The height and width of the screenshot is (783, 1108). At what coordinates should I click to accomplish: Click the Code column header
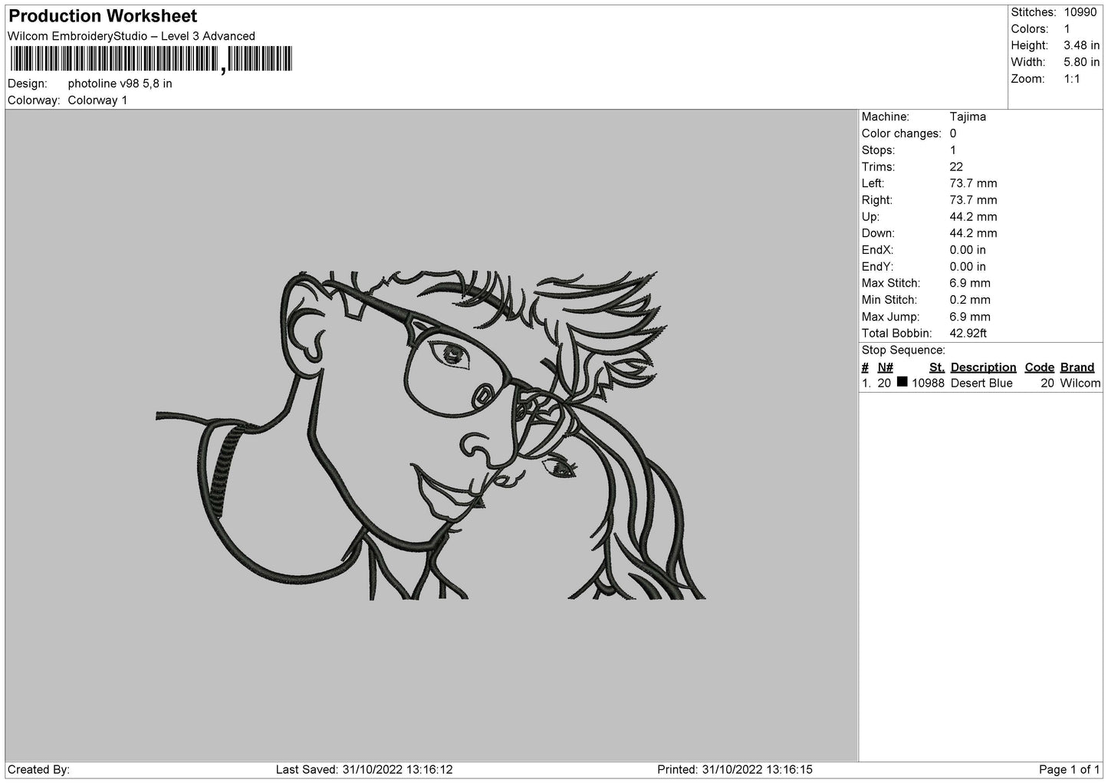tap(1040, 367)
